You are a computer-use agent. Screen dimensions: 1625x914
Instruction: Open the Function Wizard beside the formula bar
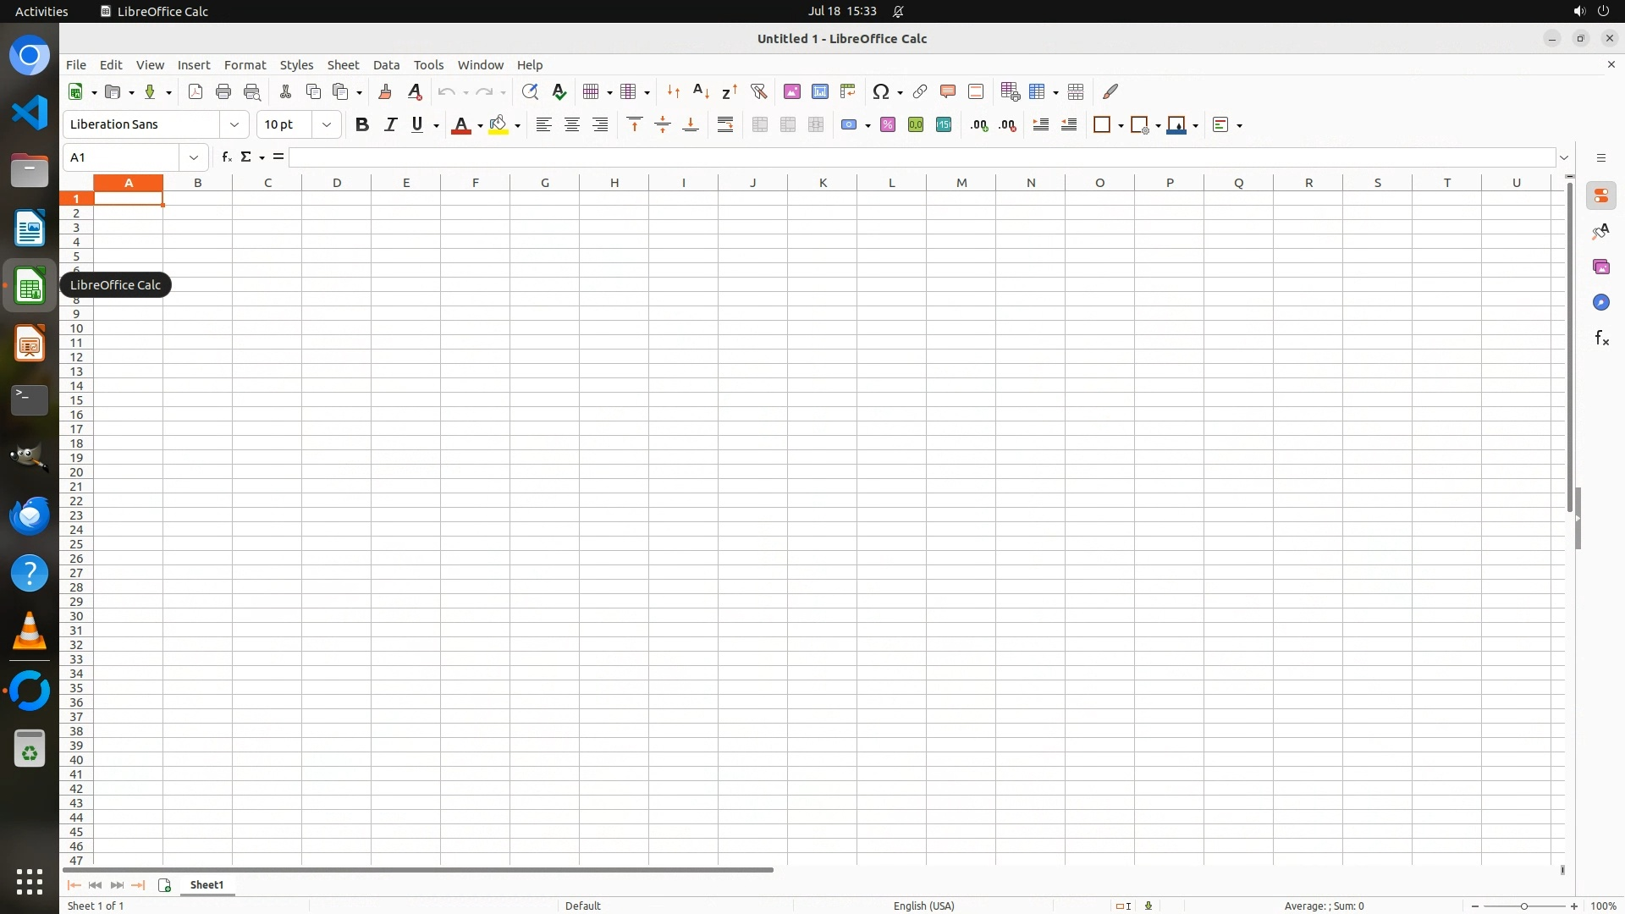click(x=226, y=157)
